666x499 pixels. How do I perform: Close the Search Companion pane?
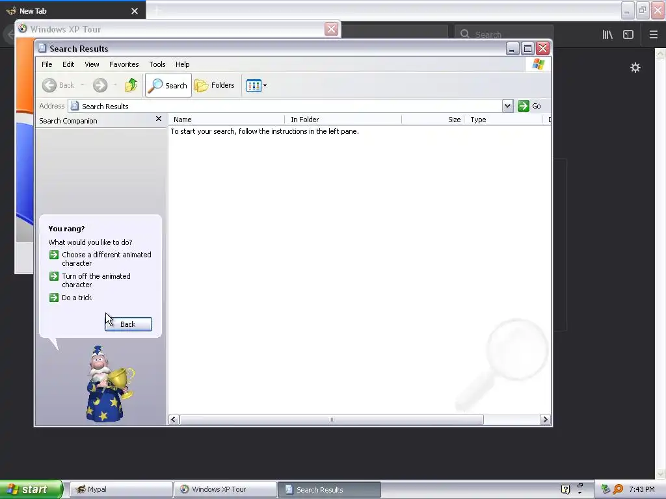tap(159, 119)
